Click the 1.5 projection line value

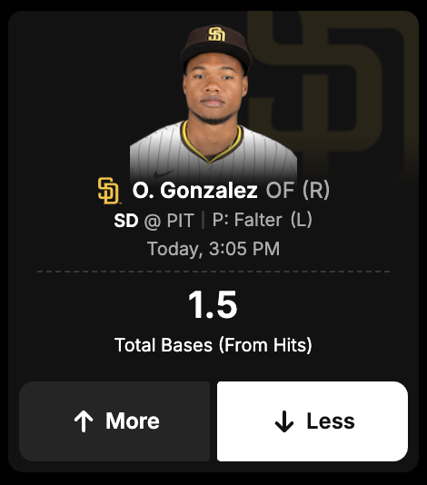[213, 304]
